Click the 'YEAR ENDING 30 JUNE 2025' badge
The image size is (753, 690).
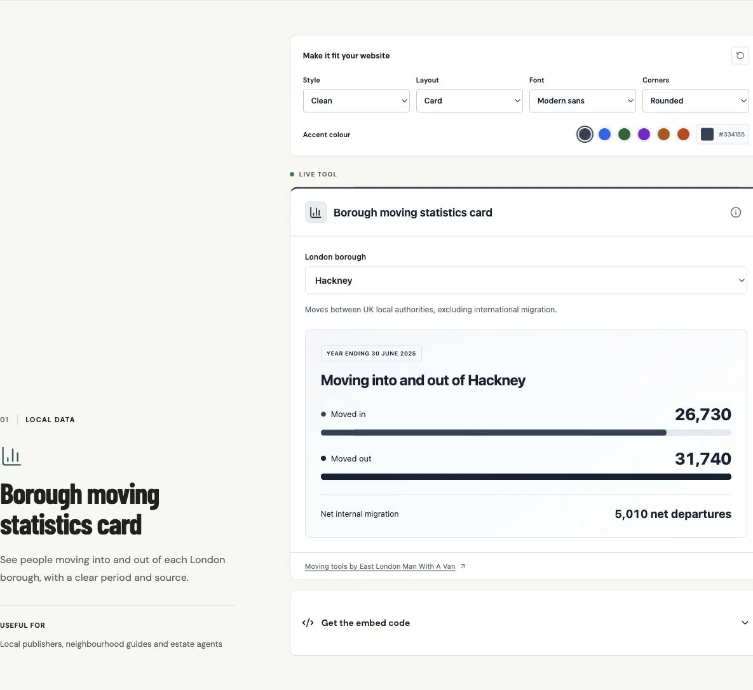(x=371, y=353)
